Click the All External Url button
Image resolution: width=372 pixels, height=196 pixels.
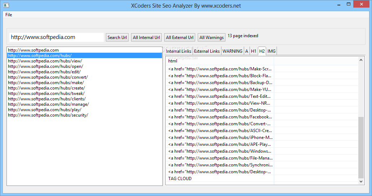tap(180, 37)
